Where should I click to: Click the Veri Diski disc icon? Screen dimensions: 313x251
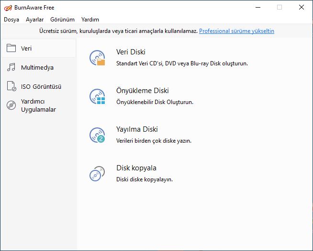tap(97, 58)
